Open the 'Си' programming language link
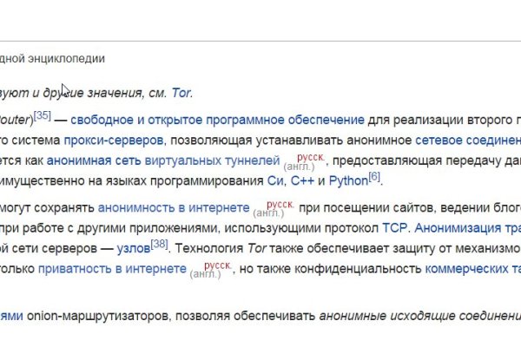 click(x=273, y=181)
